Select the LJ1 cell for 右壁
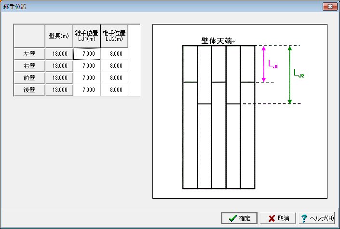 tap(87, 66)
